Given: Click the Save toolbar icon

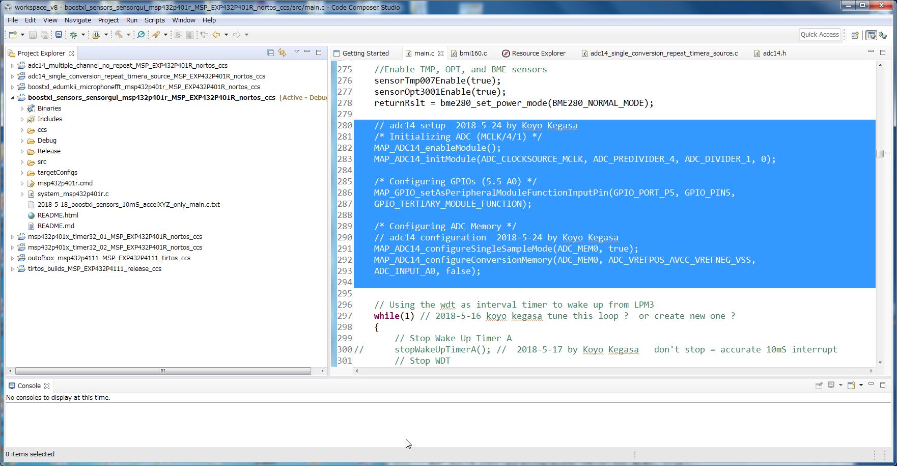Looking at the screenshot, I should click(x=33, y=35).
